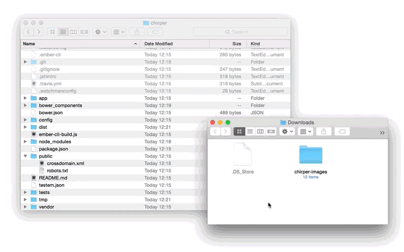Viewport: 404px width, 252px height.
Task: Switch chirper window to column view
Action: pos(73,32)
